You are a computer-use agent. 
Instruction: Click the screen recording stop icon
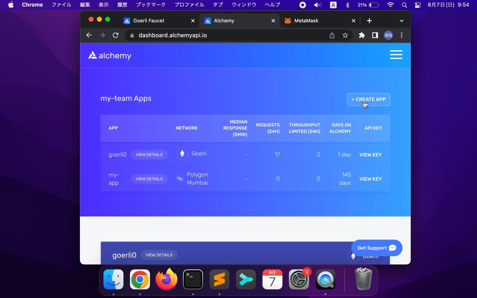pos(302,5)
